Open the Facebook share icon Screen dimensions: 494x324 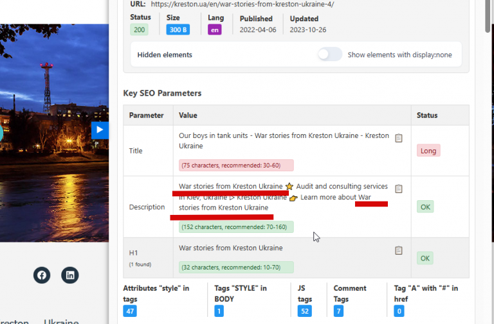42,275
